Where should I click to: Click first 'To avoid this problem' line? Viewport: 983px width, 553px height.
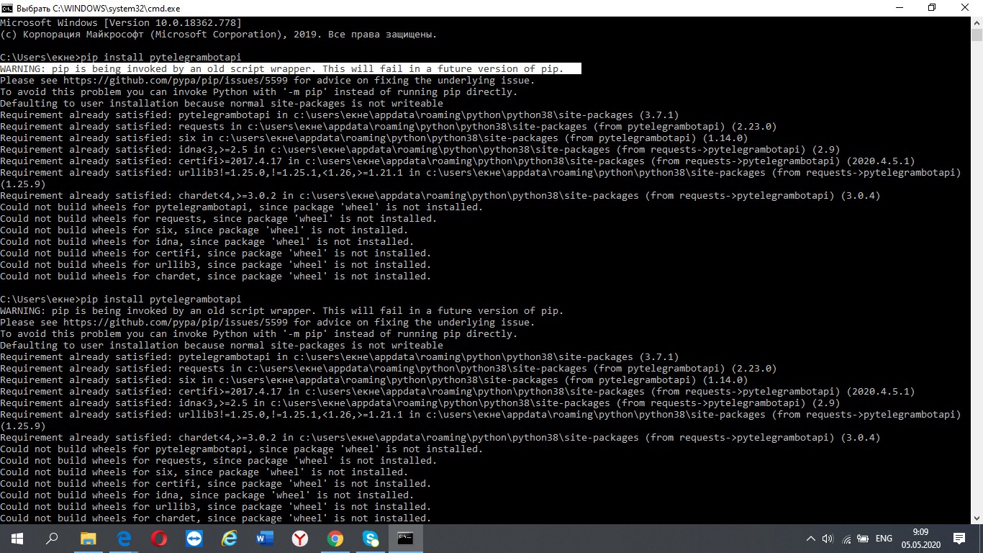pyautogui.click(x=259, y=92)
